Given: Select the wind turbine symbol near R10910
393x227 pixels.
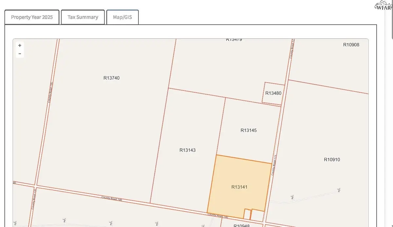Looking at the screenshot, I should click(x=339, y=190).
